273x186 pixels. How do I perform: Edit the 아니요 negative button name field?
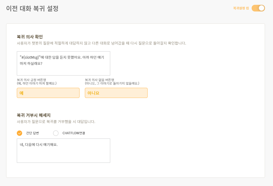coord(116,93)
